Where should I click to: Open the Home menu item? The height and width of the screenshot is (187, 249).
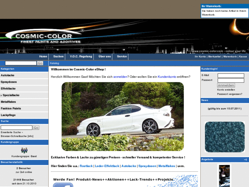[43, 57]
